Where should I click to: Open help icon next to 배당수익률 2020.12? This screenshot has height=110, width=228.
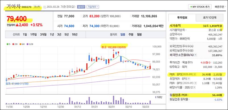coord(194,87)
